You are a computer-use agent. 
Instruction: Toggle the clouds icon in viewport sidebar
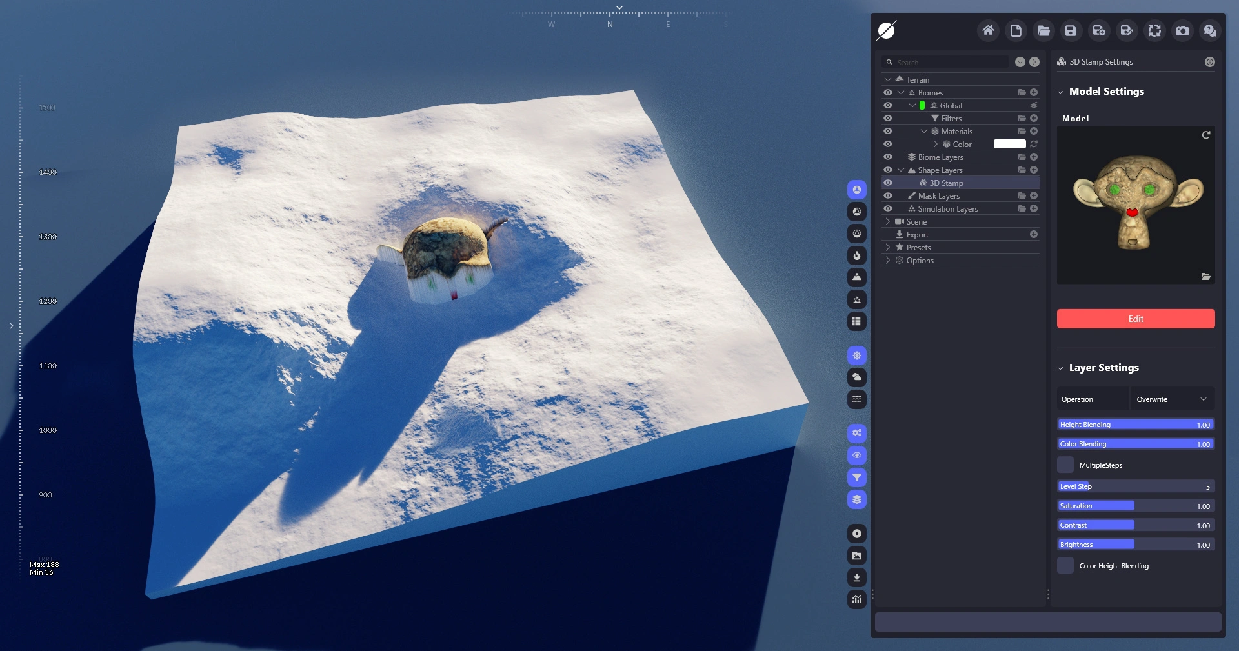[856, 377]
